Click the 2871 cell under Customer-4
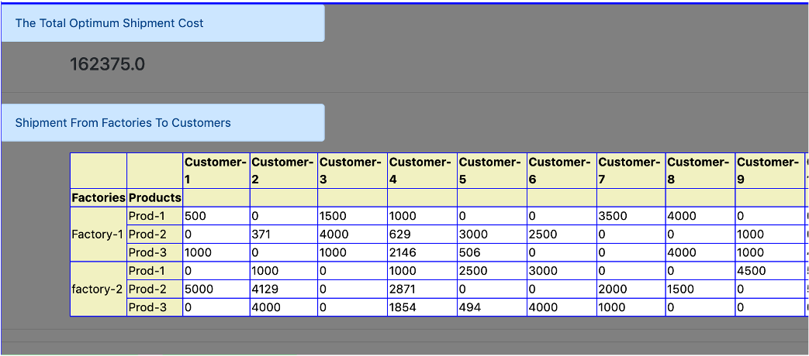The image size is (809, 356). (421, 289)
